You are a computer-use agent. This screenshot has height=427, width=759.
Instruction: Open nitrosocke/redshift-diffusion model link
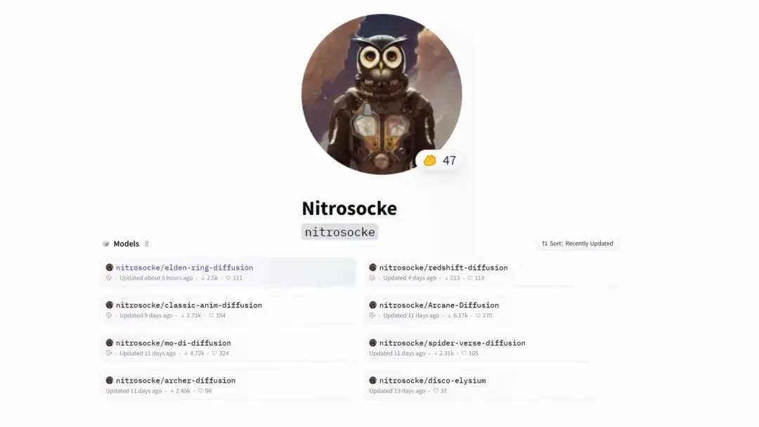443,268
